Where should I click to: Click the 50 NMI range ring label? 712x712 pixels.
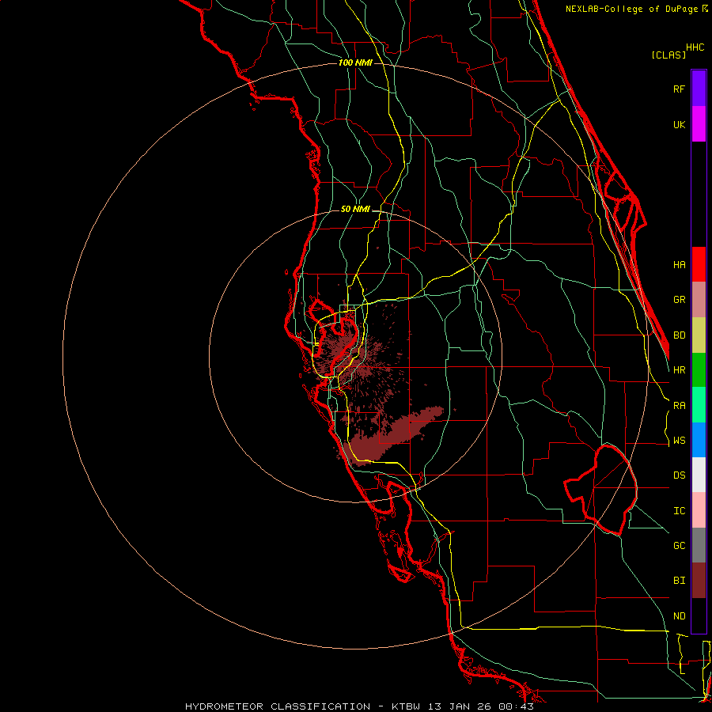(355, 209)
